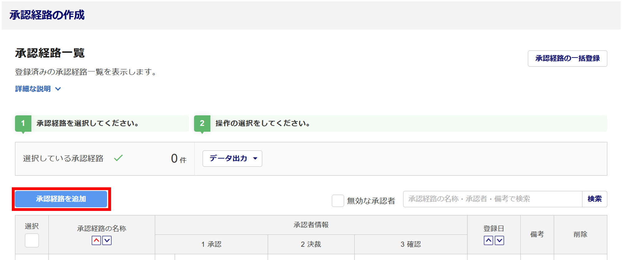622x260 pixels.
Task: Sort registration date descending
Action: (x=499, y=240)
